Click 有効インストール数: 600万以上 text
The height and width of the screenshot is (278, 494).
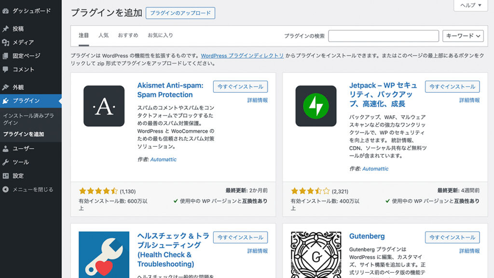113,205
